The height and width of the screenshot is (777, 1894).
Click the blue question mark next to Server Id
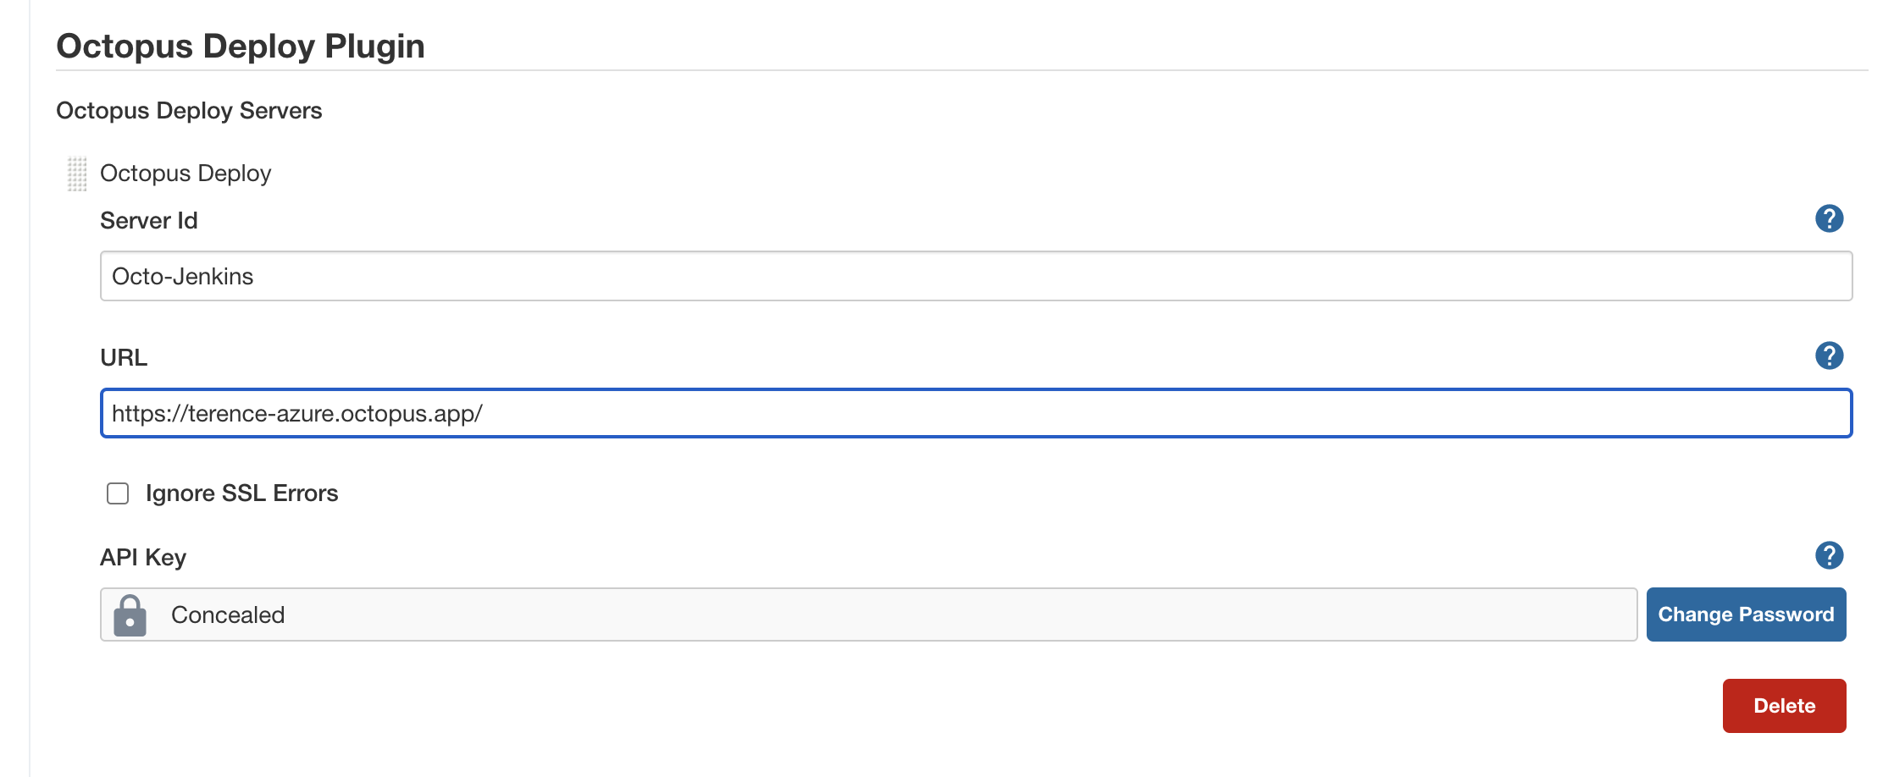[x=1829, y=218]
